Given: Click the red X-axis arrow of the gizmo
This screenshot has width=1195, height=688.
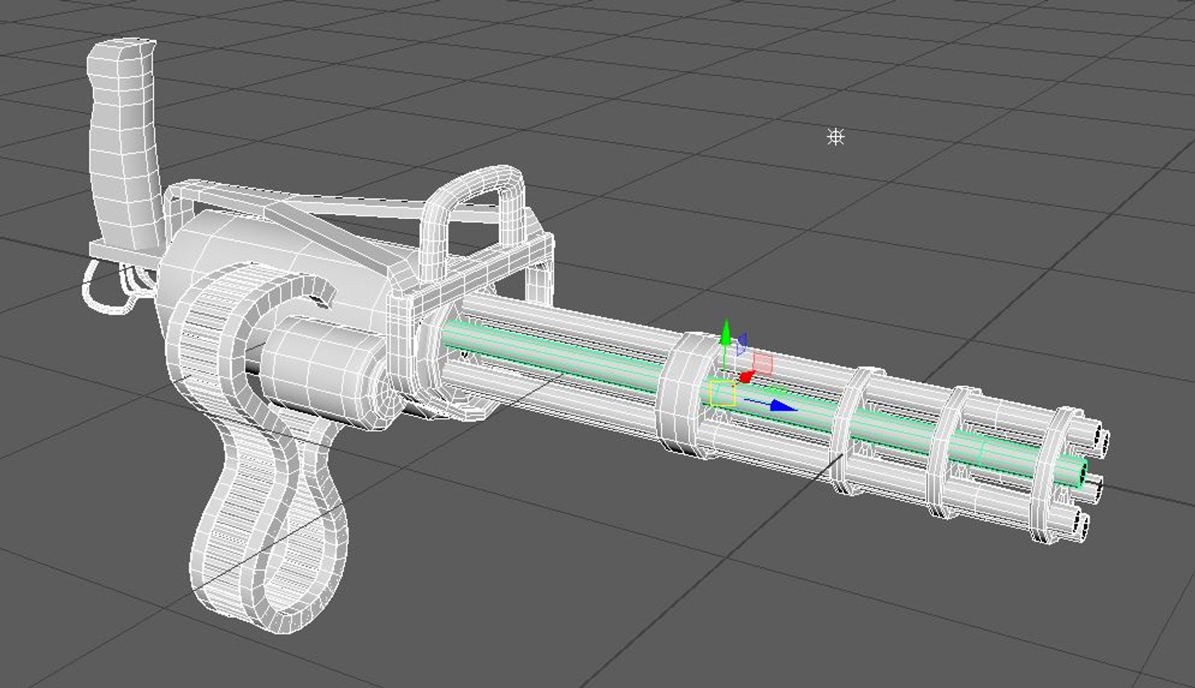Looking at the screenshot, I should click(x=746, y=376).
